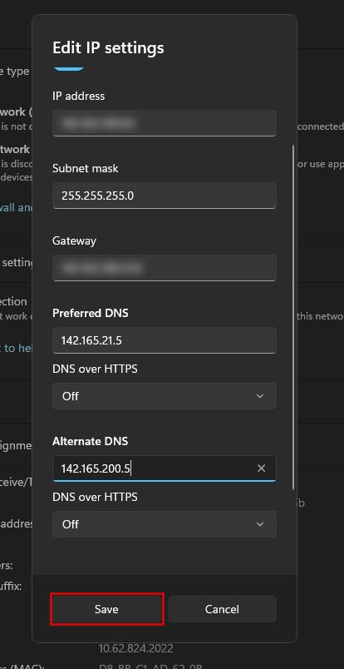Click the Preferred DNS field with 142.165.21.5
The width and height of the screenshot is (344, 669).
pos(165,340)
